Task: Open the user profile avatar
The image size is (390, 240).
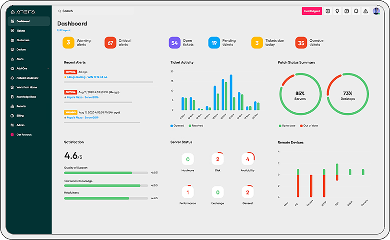Action: click(376, 11)
